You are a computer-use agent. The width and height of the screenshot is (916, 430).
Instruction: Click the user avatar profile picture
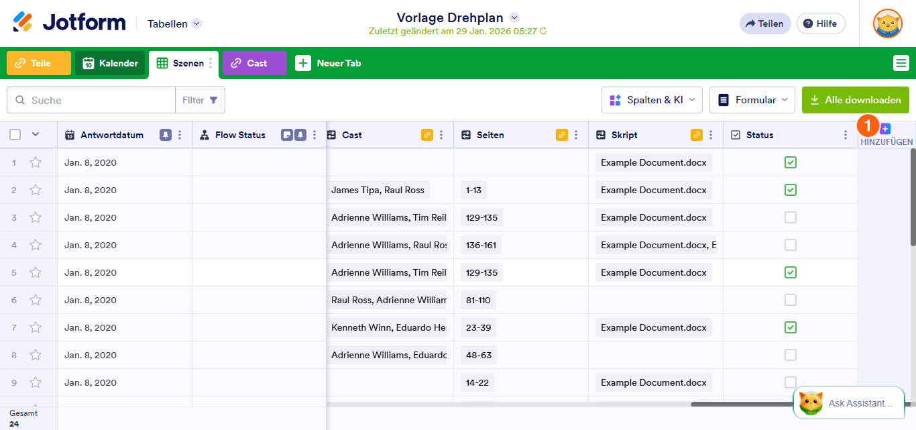[x=887, y=23]
